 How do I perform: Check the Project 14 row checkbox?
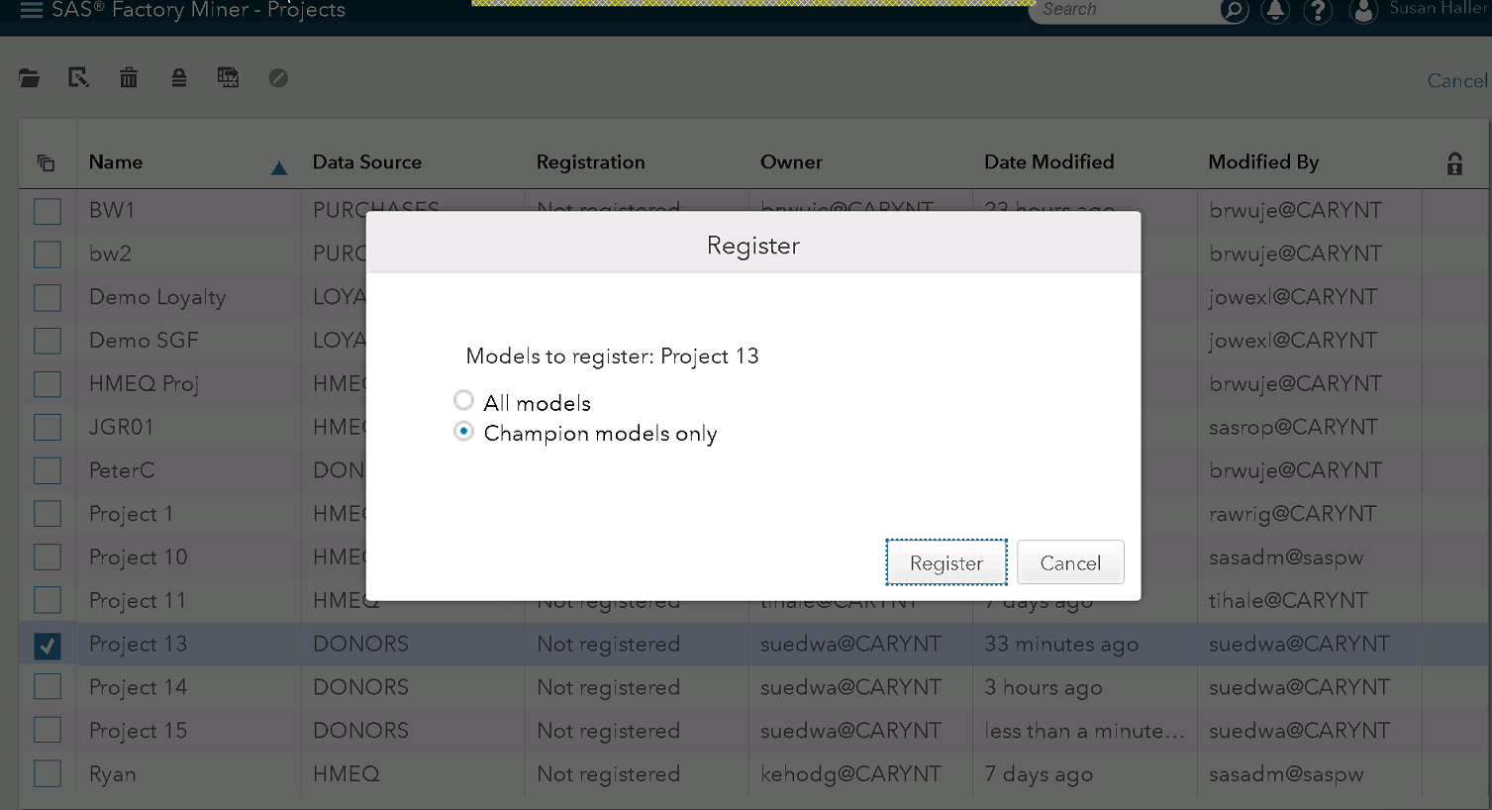48,687
